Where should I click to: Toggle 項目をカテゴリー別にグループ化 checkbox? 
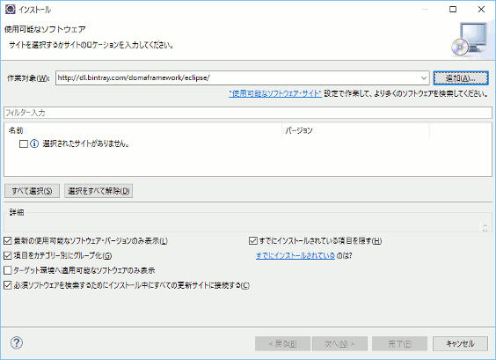(x=8, y=255)
